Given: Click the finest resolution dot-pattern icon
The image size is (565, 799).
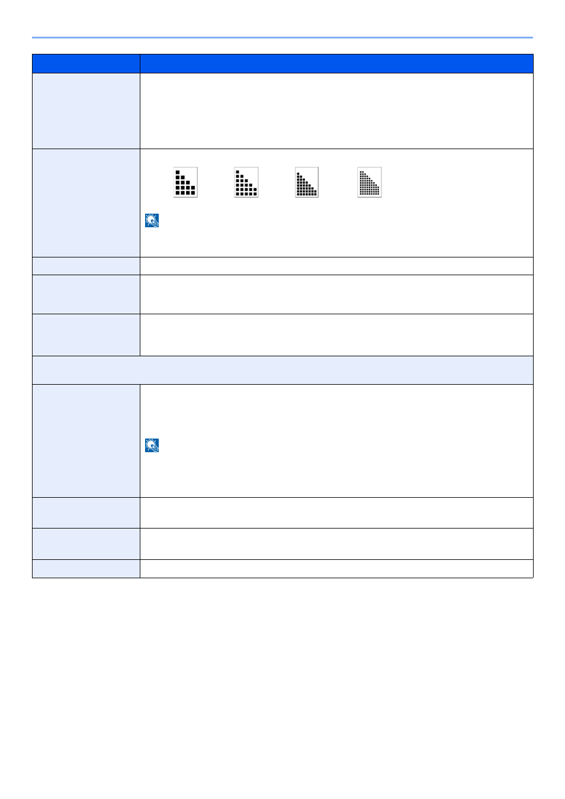Looking at the screenshot, I should point(370,182).
